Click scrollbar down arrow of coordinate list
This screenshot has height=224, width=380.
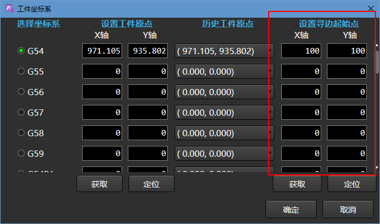click(x=377, y=168)
